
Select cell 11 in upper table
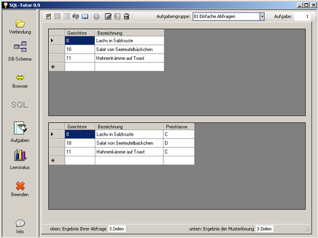pyautogui.click(x=80, y=58)
